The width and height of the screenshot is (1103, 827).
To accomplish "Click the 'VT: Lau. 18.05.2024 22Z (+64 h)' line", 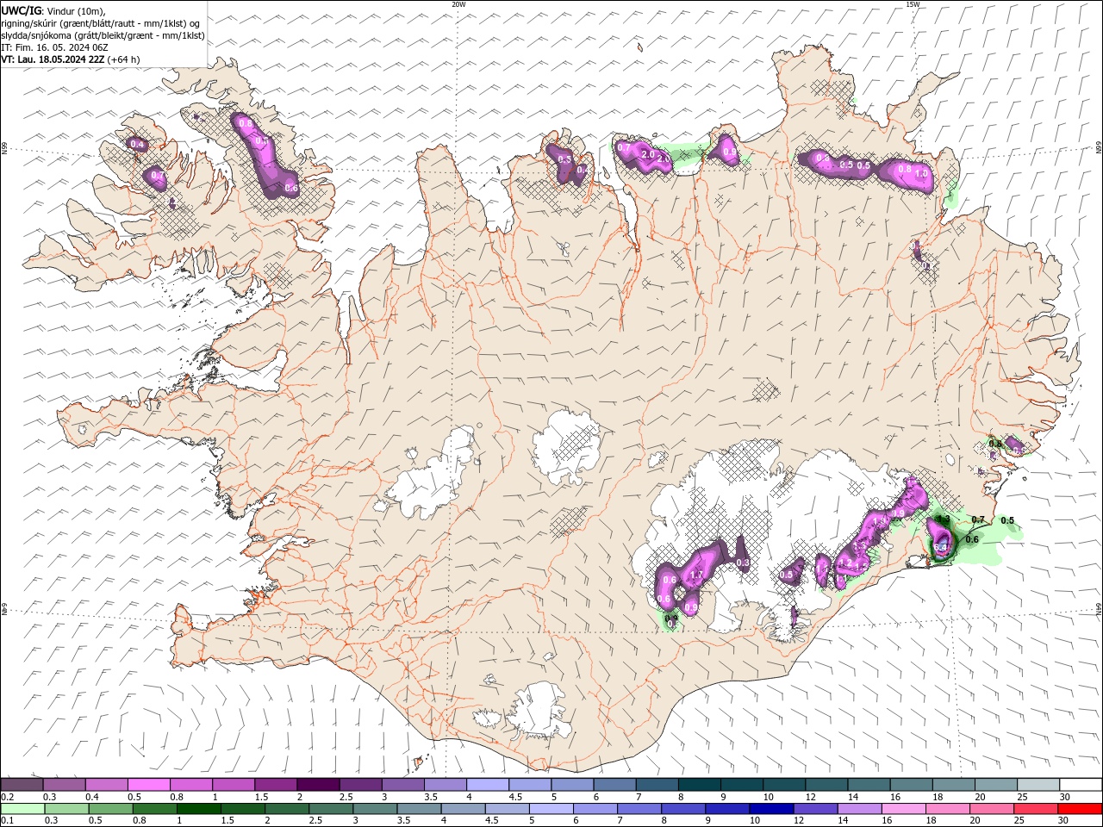I will [71, 59].
